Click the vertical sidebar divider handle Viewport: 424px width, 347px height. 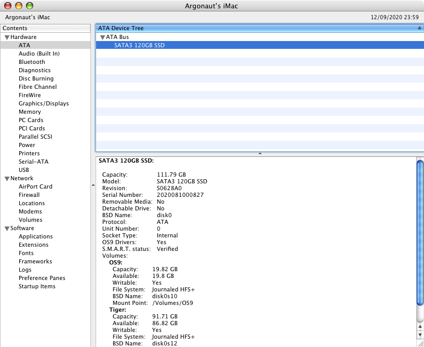pos(93,185)
